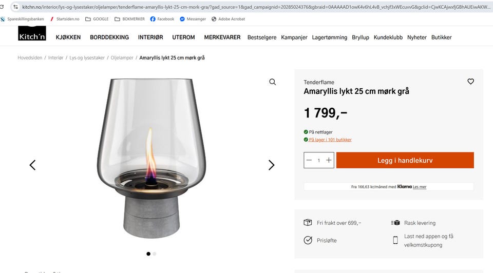
Task: Click the Kitch'n logo
Action: (32, 34)
